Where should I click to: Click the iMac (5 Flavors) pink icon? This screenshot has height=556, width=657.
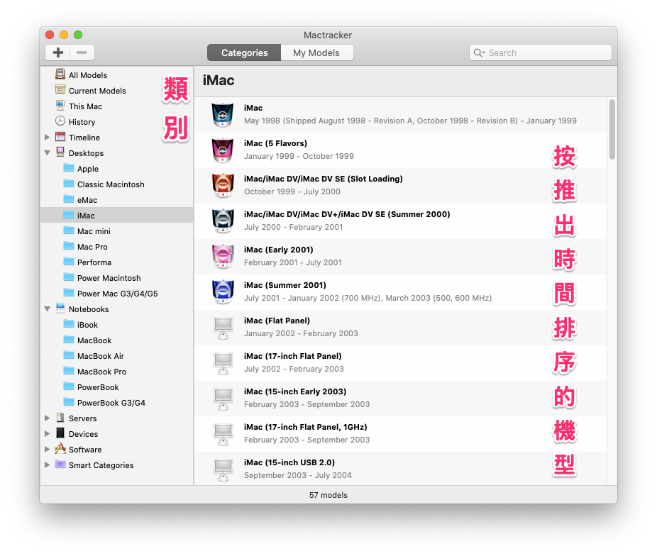click(223, 150)
